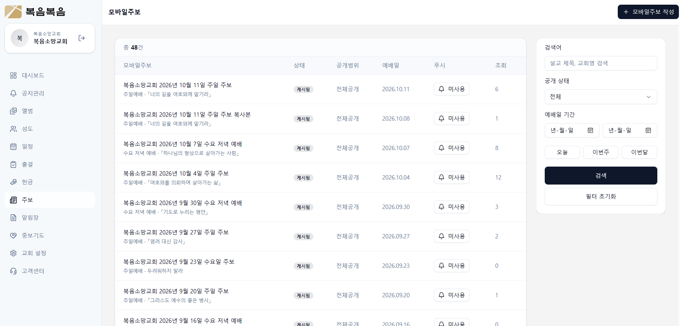680x326 pixels.
Task: Click the dark 검색 button
Action: point(601,176)
